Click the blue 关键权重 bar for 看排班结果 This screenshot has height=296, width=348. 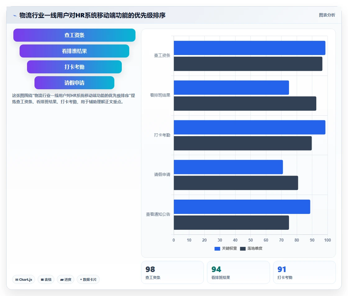pyautogui.click(x=231, y=88)
